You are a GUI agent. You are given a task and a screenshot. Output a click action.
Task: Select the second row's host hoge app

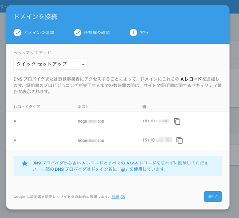[91, 140]
